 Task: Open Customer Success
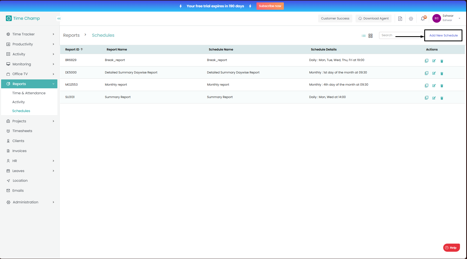pos(335,18)
